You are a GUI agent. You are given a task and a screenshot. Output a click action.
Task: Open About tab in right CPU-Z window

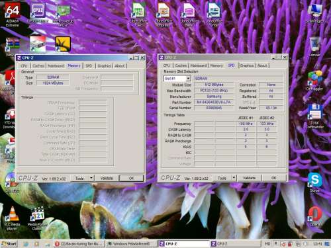(262, 65)
